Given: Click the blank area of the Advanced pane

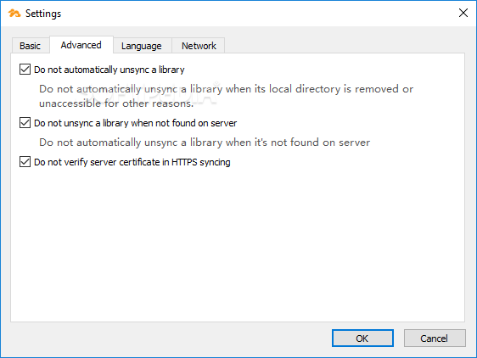Looking at the screenshot, I should tap(238, 243).
